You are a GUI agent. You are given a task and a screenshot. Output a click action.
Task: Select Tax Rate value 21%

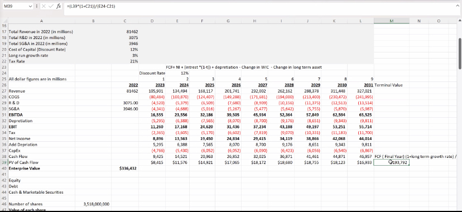point(125,61)
